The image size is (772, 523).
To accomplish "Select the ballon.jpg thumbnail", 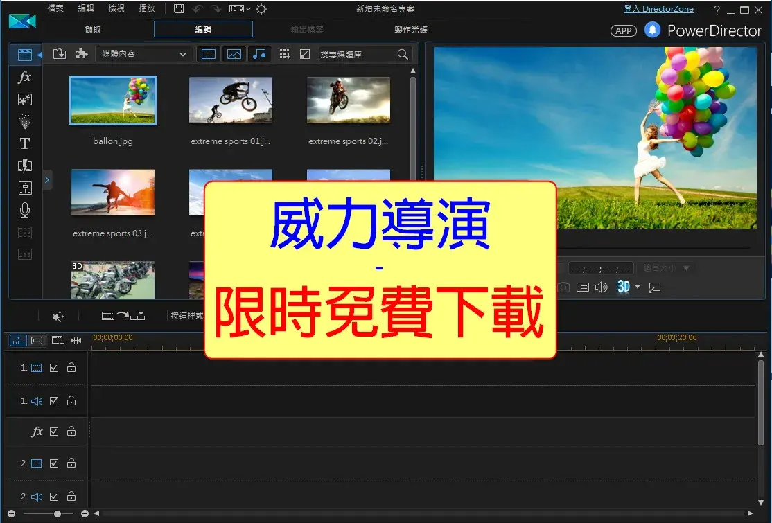I will click(113, 100).
